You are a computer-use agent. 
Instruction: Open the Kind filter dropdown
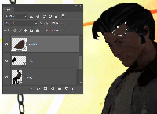[x=15, y=16]
